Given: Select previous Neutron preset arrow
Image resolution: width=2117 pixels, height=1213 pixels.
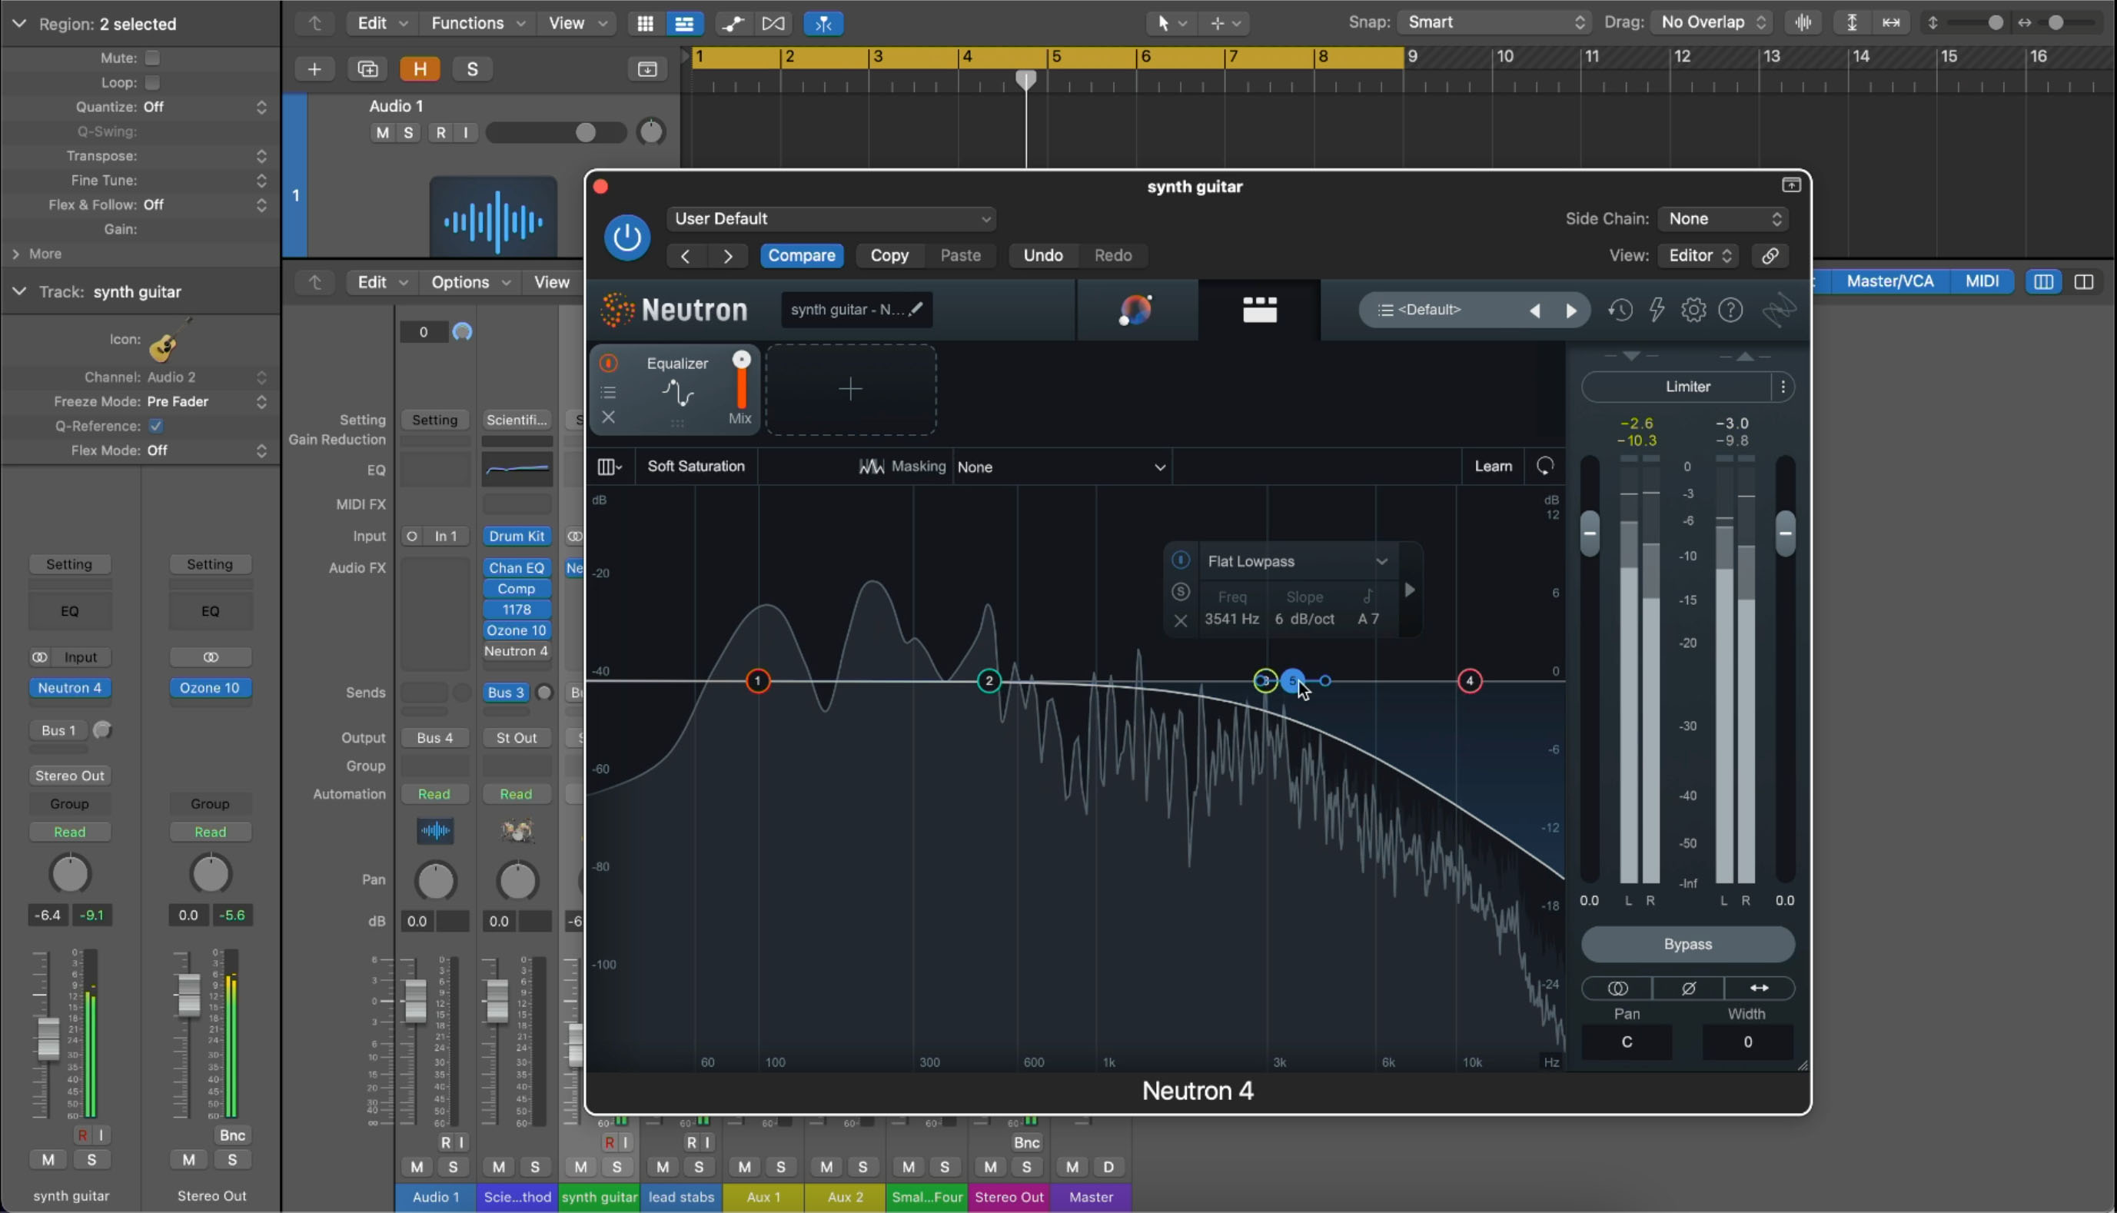Looking at the screenshot, I should (1534, 311).
